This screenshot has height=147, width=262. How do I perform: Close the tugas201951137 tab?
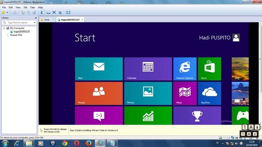click(82, 20)
